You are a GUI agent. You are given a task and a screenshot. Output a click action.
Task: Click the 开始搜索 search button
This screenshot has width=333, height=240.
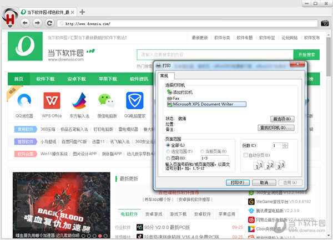[x=306, y=55]
